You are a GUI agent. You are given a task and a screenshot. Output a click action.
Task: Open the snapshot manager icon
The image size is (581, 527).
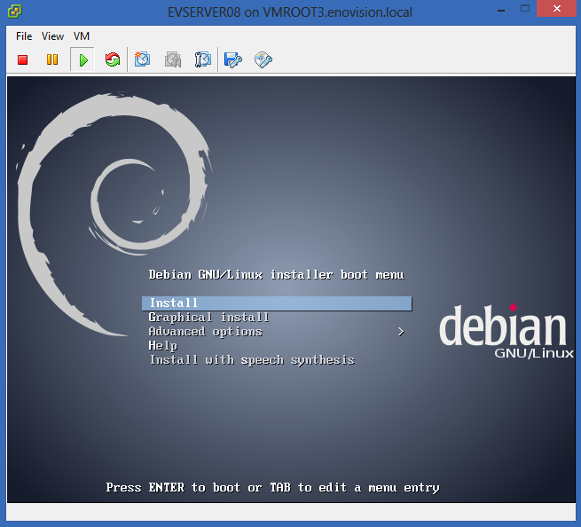click(203, 59)
